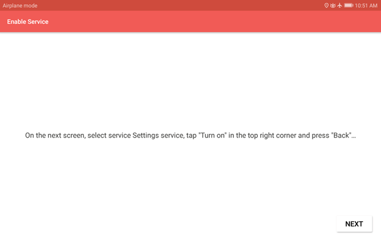Click the word "press" in instructions
The width and height of the screenshot is (381, 238).
pos(320,136)
